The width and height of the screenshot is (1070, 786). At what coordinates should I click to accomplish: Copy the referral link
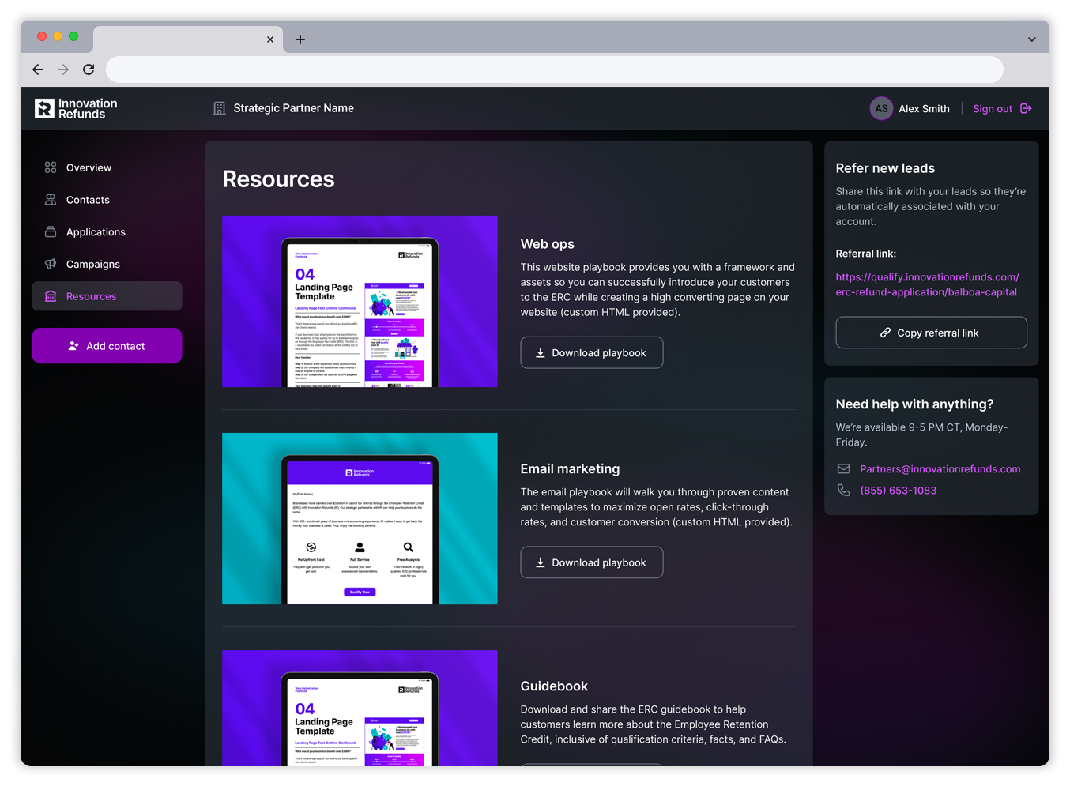[931, 333]
